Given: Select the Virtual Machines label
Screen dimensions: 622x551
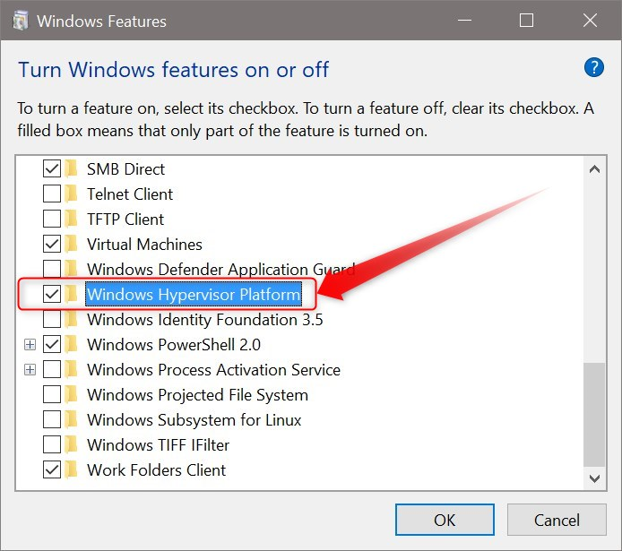Looking at the screenshot, I should tap(144, 245).
